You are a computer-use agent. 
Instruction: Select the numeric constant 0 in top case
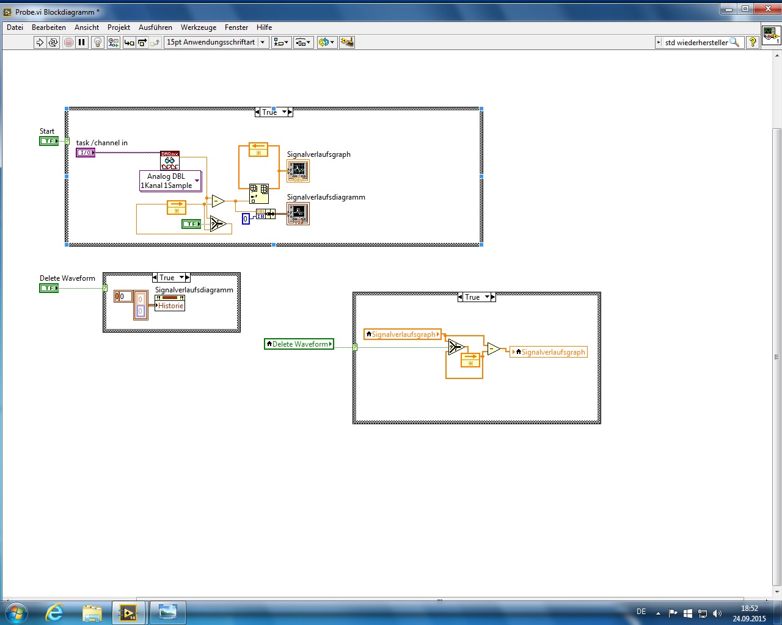(x=246, y=219)
